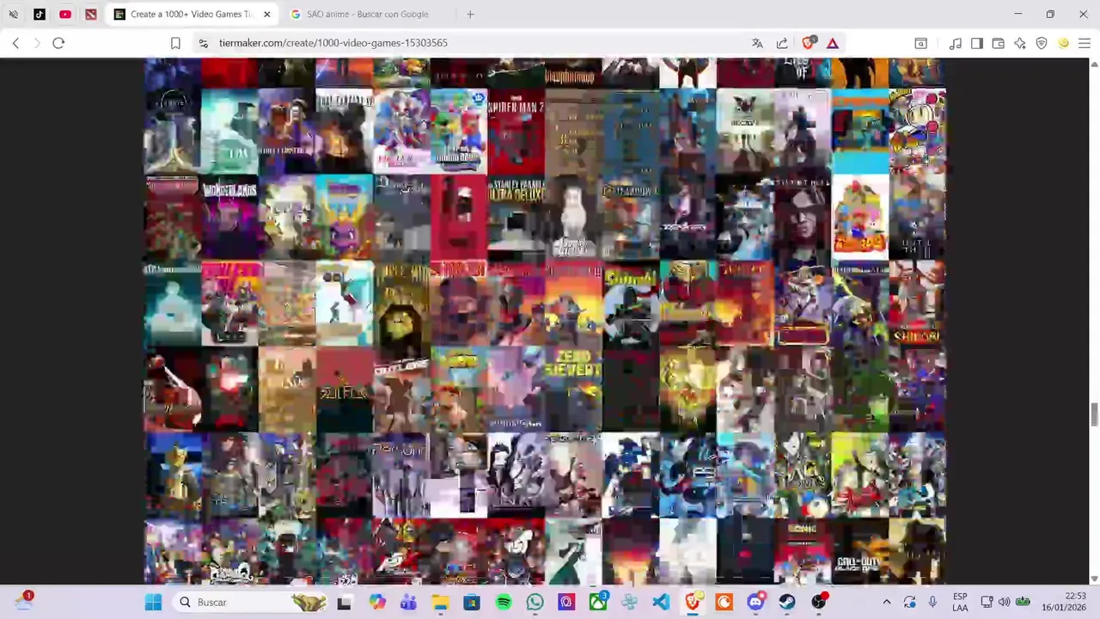Open Steam from the taskbar
This screenshot has height=619, width=1100.
[x=787, y=602]
